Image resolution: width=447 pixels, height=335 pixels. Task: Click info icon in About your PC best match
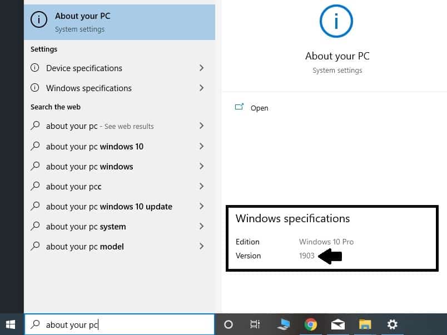[39, 19]
